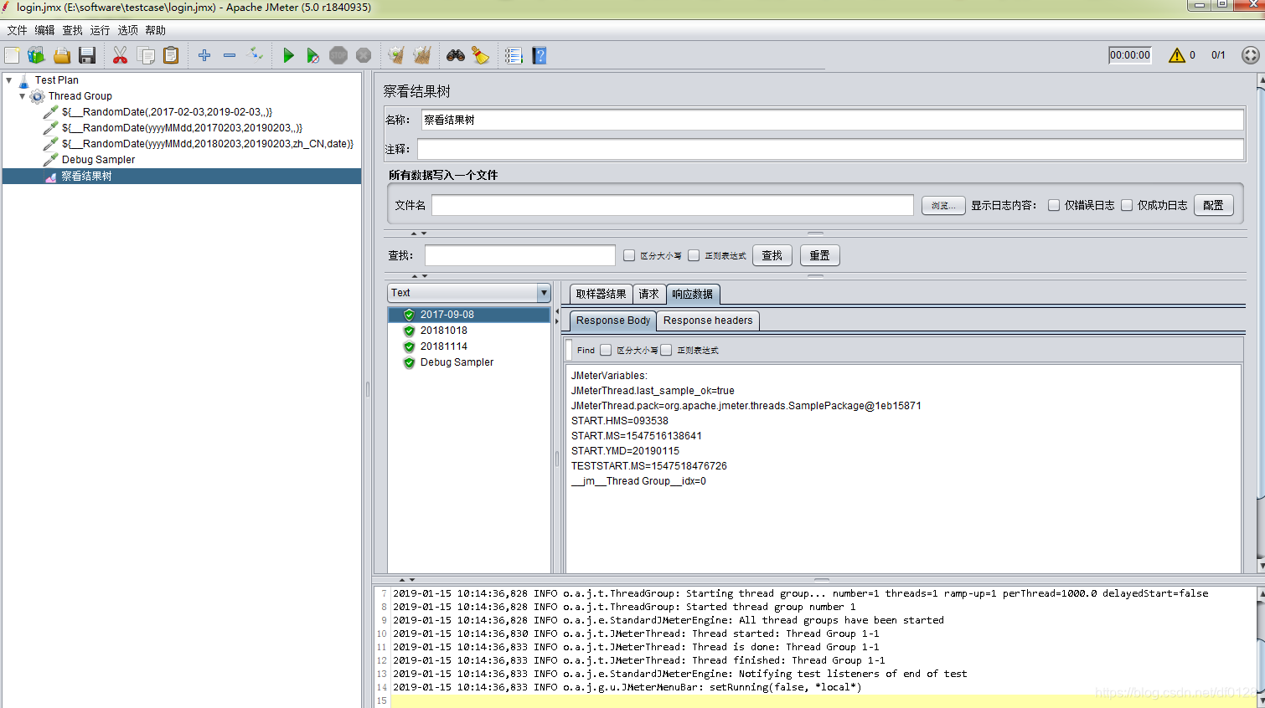Click the 配置 button
The width and height of the screenshot is (1265, 708).
(1213, 205)
